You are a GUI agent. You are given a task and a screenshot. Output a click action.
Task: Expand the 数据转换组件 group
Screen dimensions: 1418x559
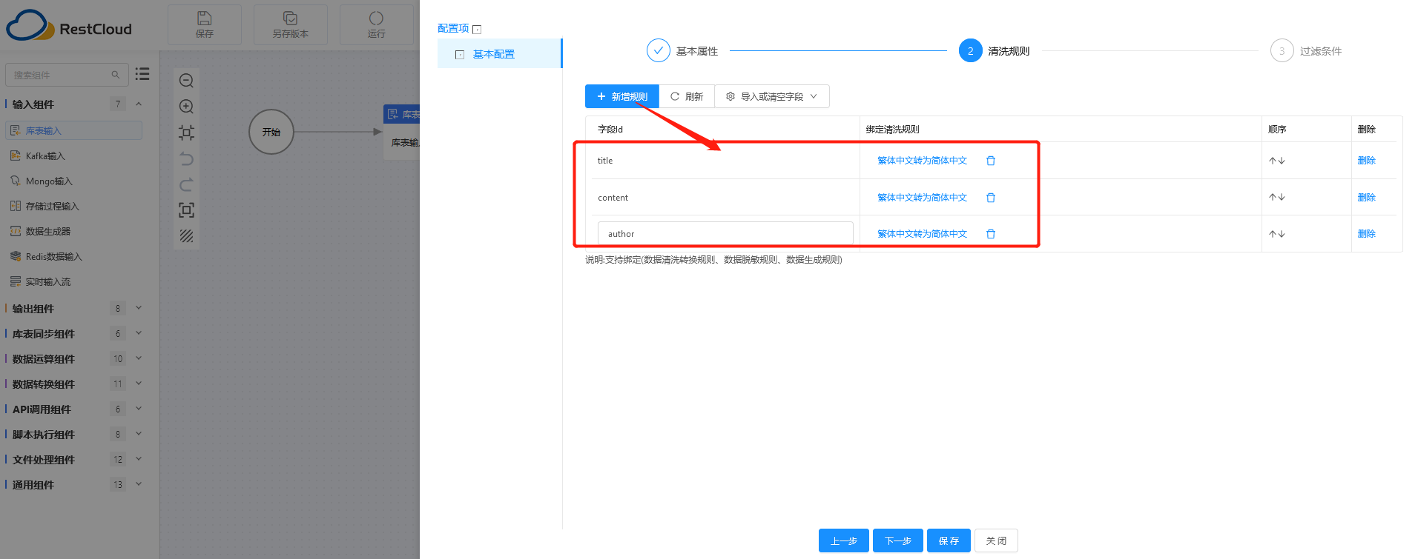(x=139, y=384)
